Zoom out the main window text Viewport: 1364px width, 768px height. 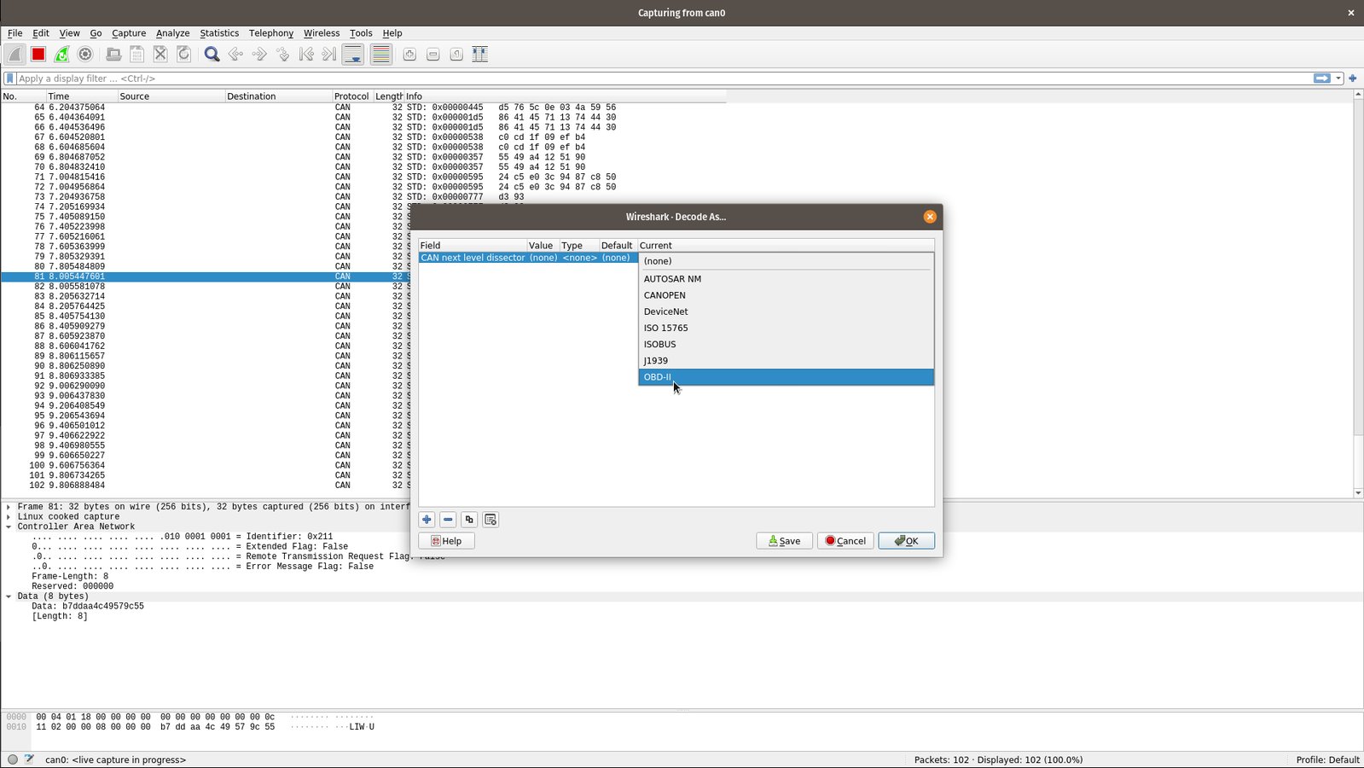(432, 55)
